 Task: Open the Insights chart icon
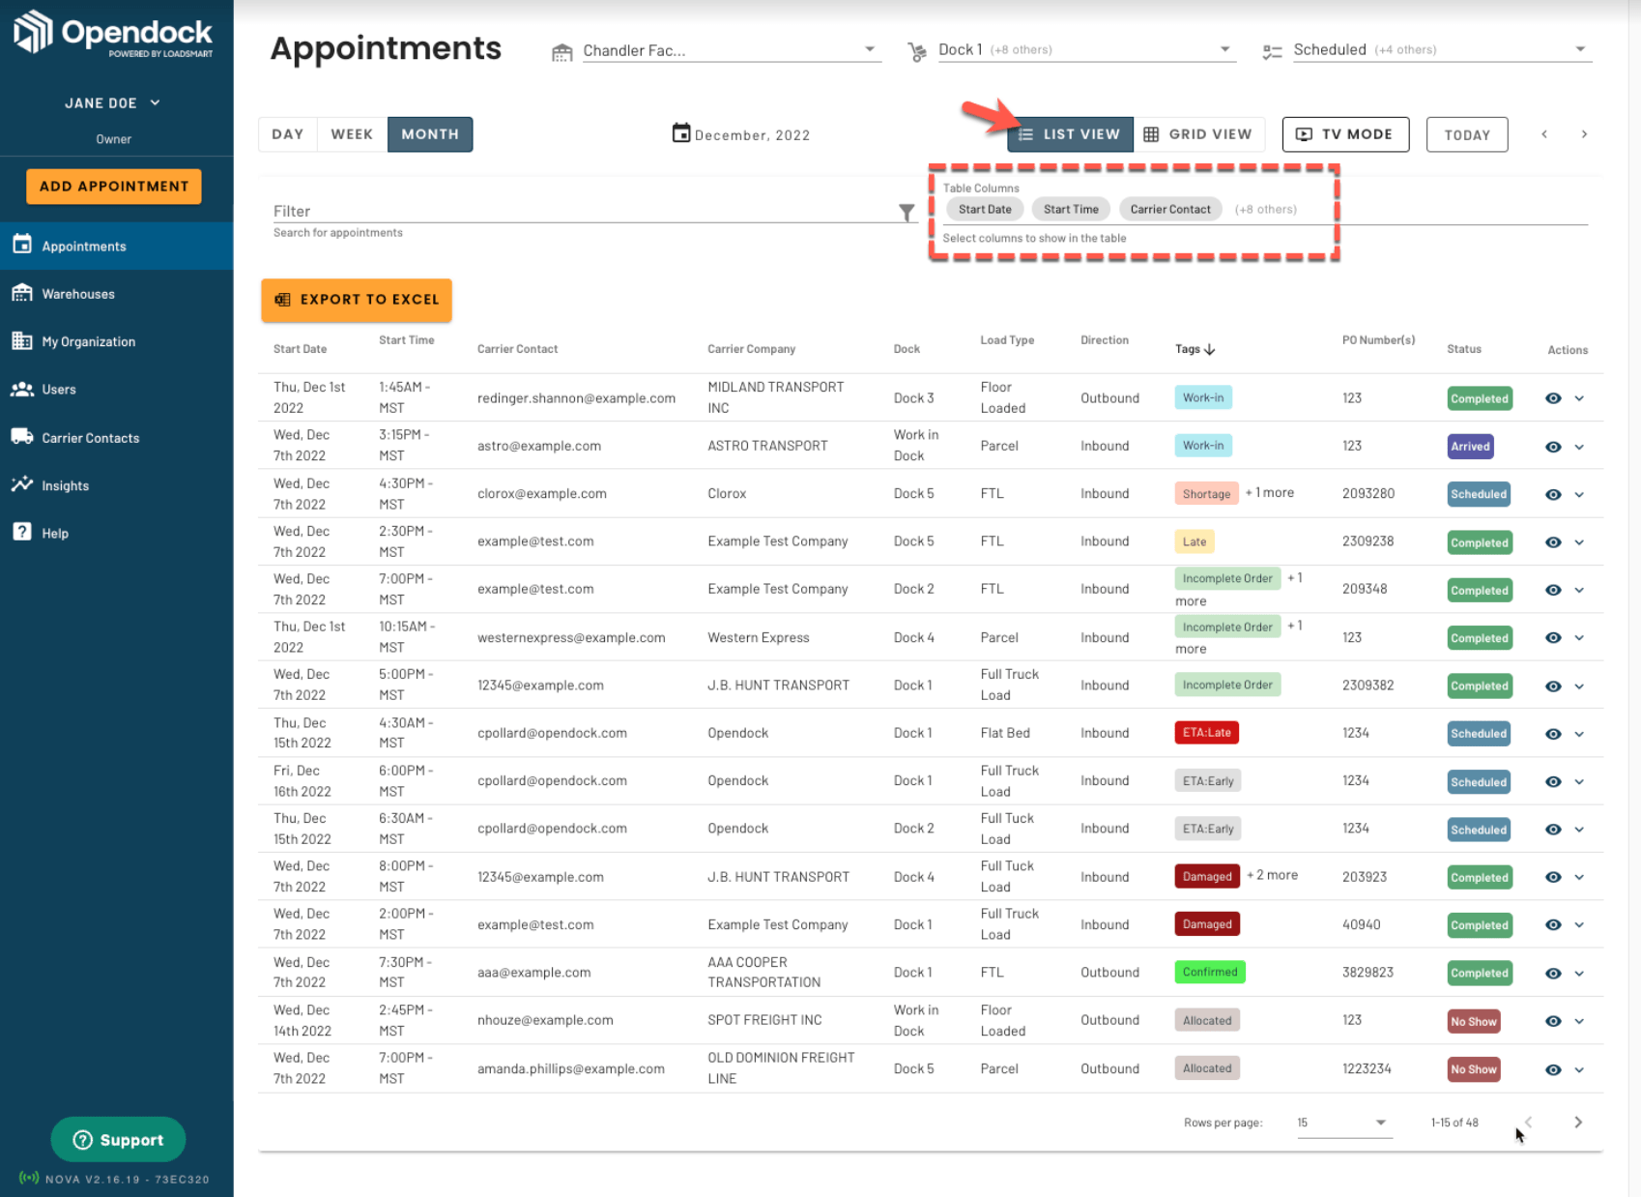click(x=22, y=484)
